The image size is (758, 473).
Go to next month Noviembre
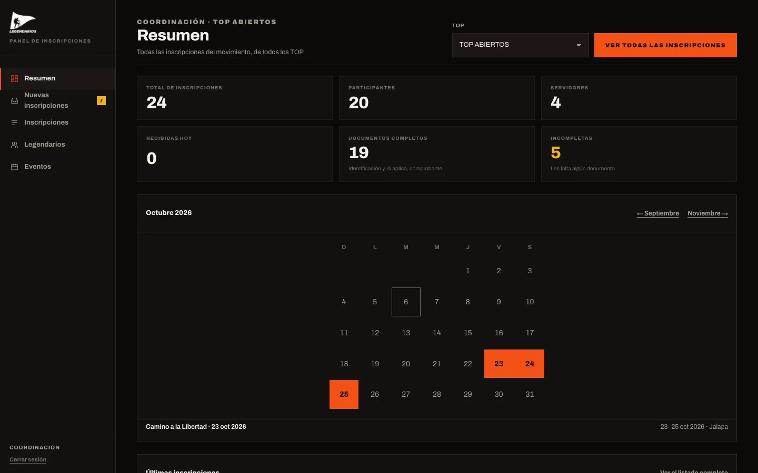point(707,213)
